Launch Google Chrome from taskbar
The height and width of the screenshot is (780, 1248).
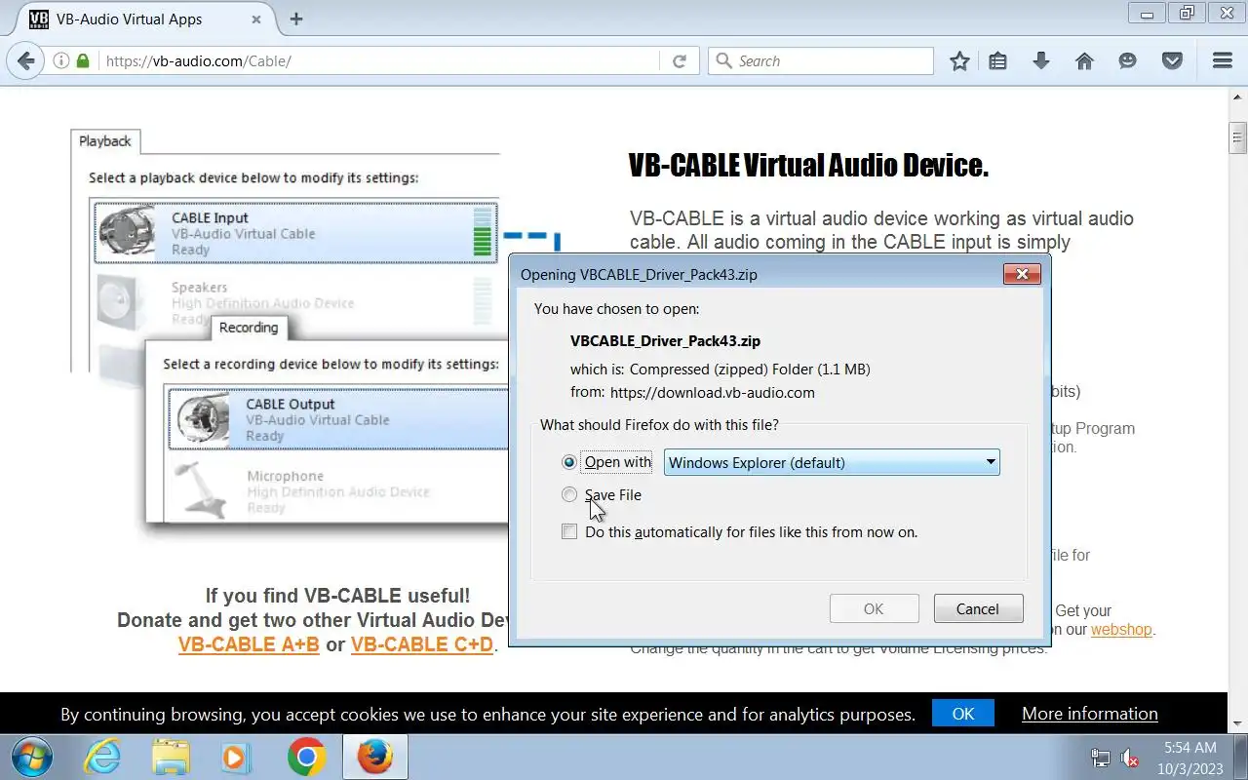306,757
